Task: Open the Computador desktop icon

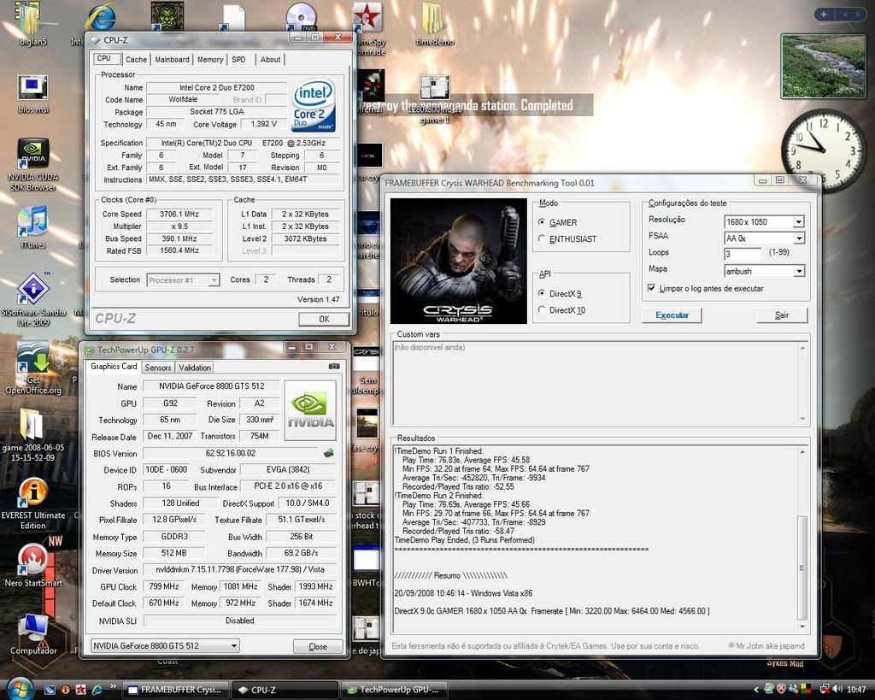Action: click(33, 633)
